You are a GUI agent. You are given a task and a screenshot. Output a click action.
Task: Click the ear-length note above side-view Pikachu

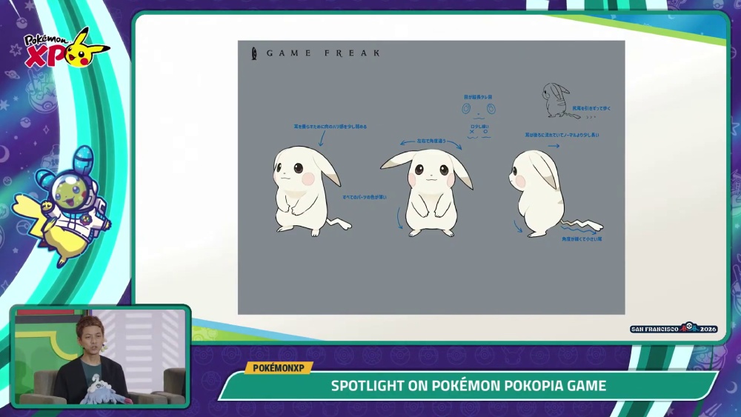562,135
